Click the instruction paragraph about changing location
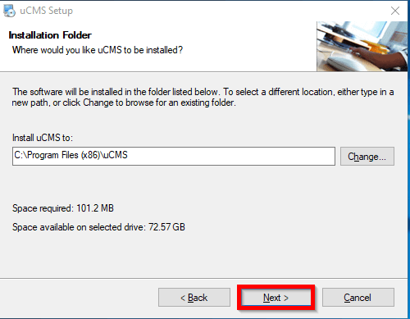 pos(203,97)
